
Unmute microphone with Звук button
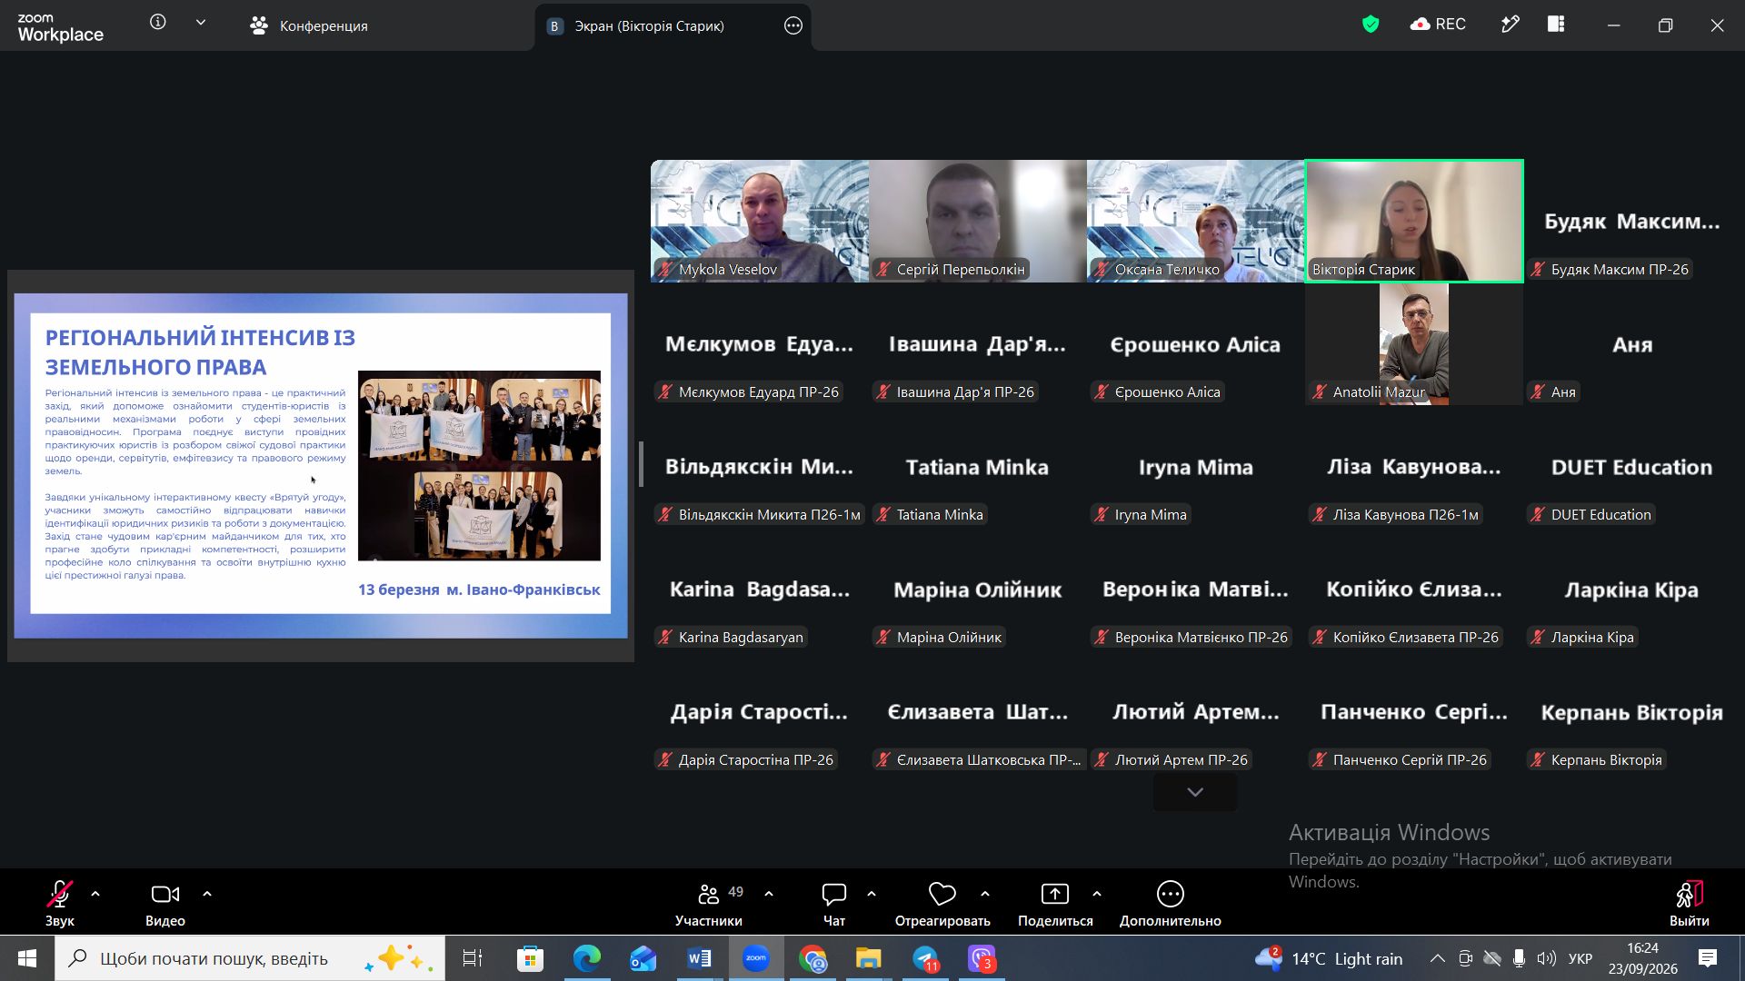(60, 904)
